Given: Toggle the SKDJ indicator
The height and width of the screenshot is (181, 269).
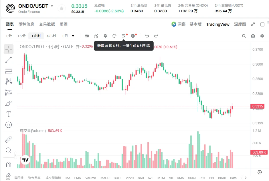Looking at the screenshot, I should [x=192, y=178].
